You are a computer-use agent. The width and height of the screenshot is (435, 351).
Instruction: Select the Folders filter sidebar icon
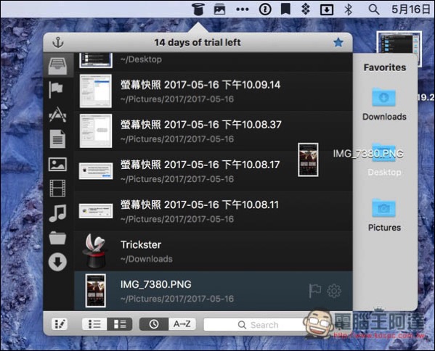[57, 238]
